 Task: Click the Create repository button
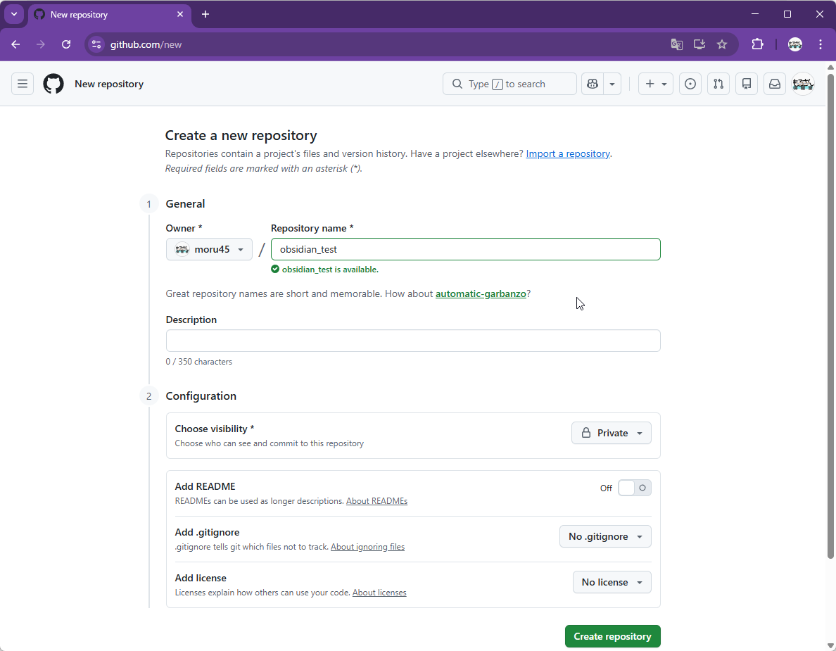click(x=612, y=636)
